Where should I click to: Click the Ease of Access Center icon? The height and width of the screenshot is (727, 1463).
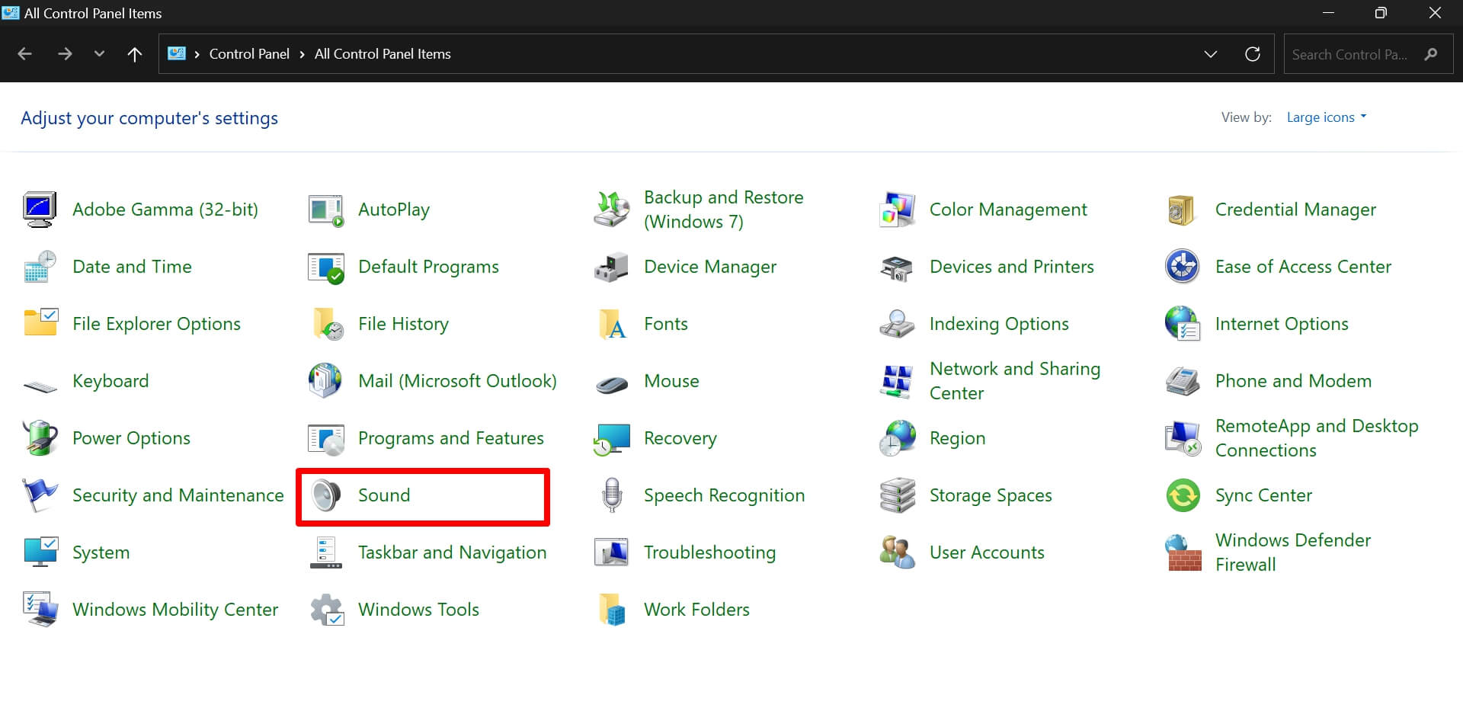tap(1183, 267)
